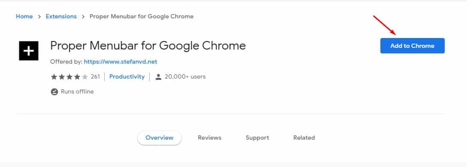Click the third filled rating star
Screen dimensions: 467x167
69,77
